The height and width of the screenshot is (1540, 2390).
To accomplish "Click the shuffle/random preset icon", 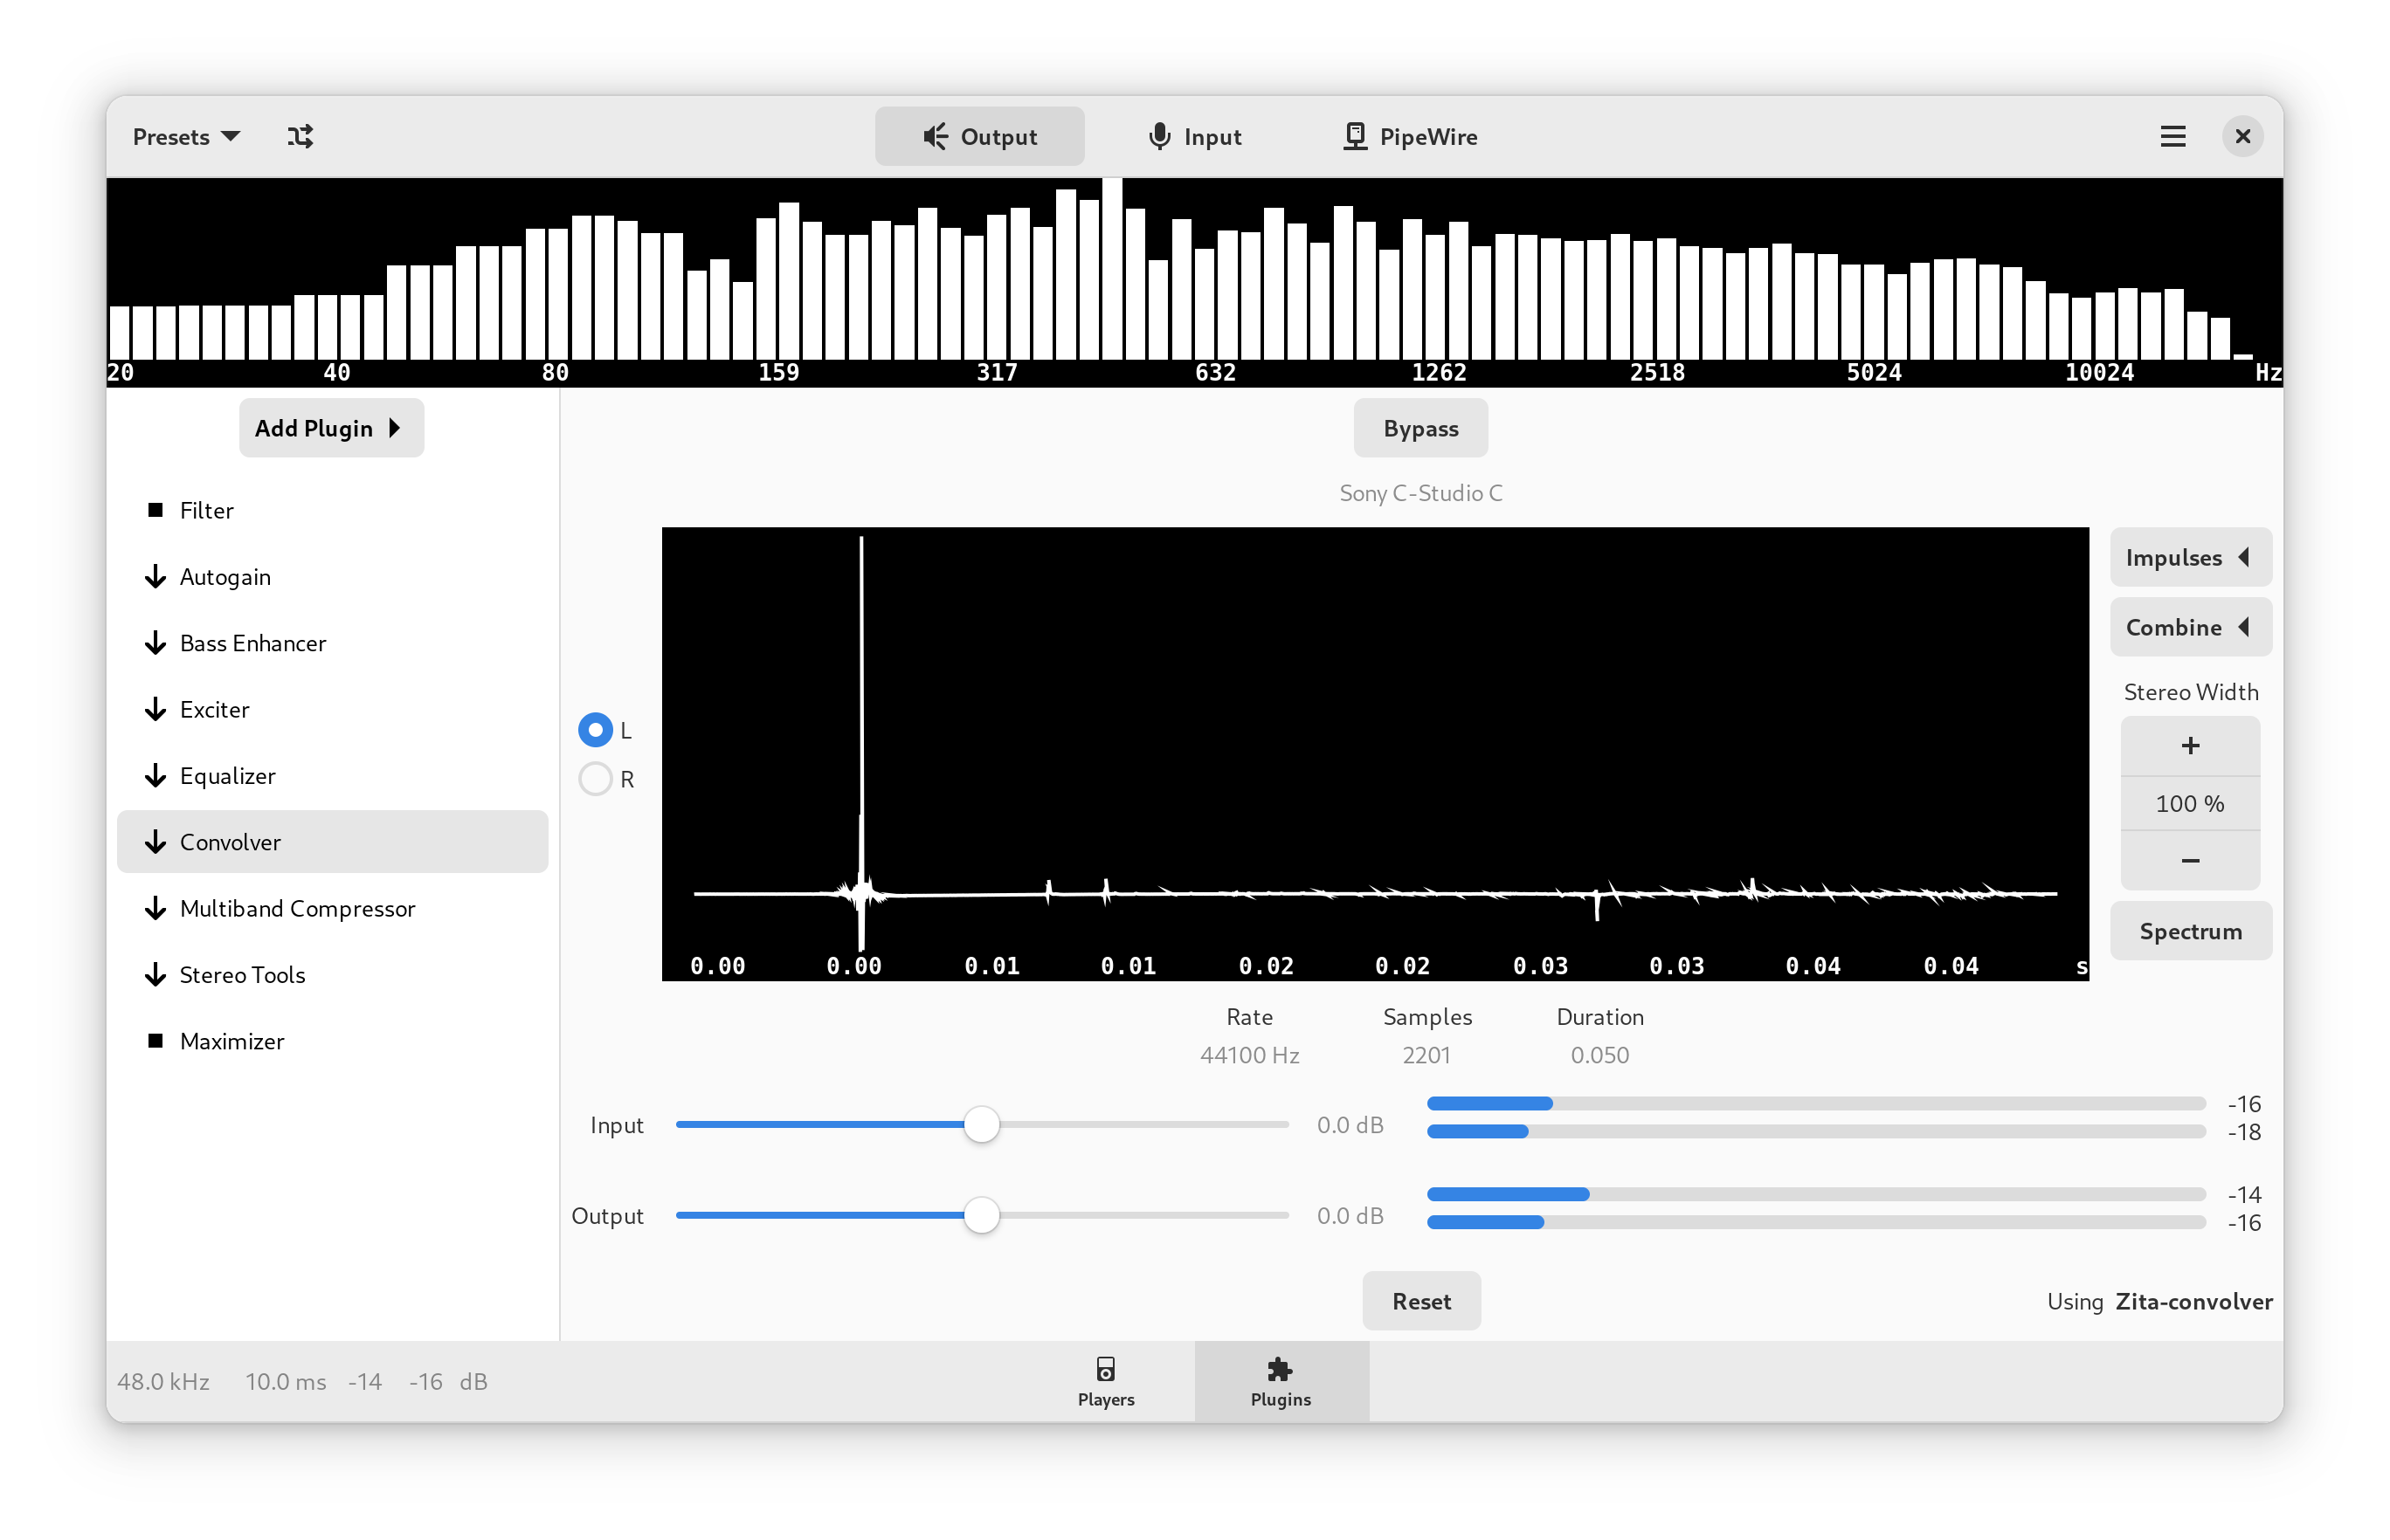I will (300, 136).
